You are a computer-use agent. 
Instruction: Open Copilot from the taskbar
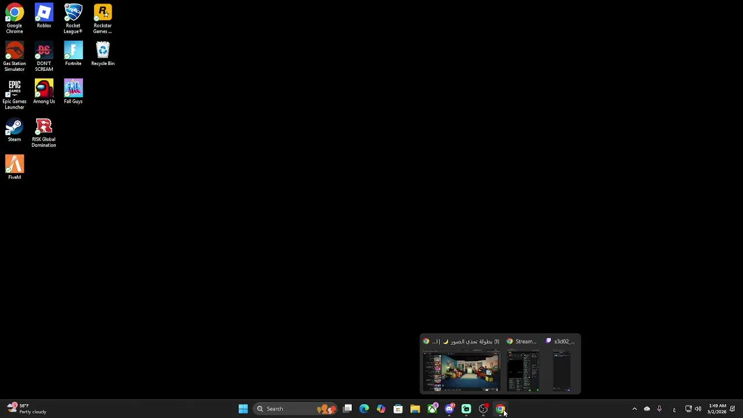pyautogui.click(x=381, y=409)
